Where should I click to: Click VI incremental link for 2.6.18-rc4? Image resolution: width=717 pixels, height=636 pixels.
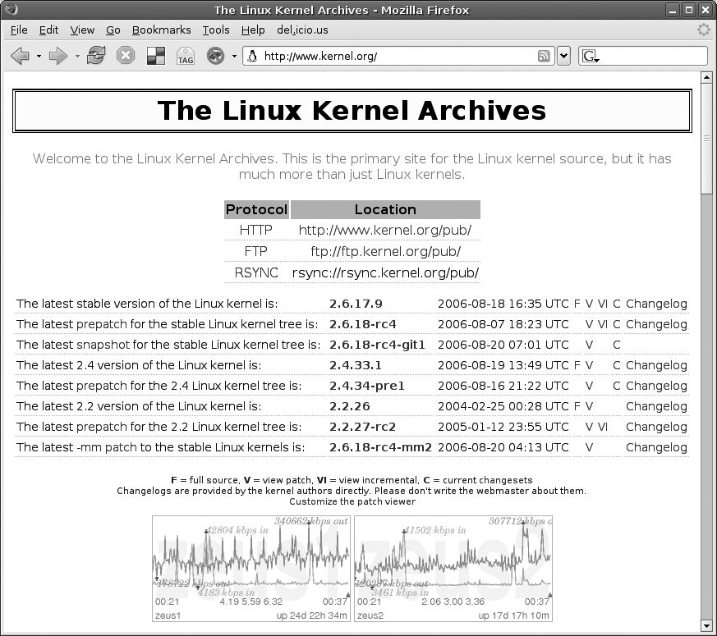tap(602, 324)
